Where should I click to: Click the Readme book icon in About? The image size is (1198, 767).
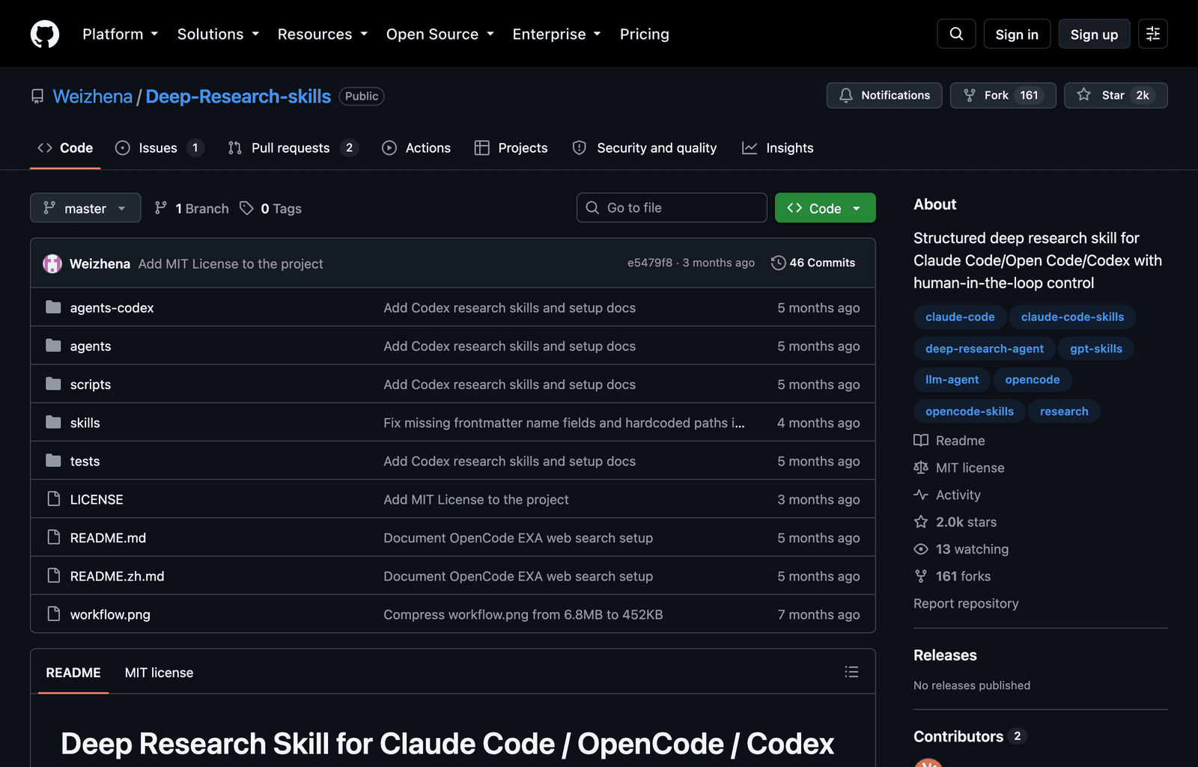(921, 440)
